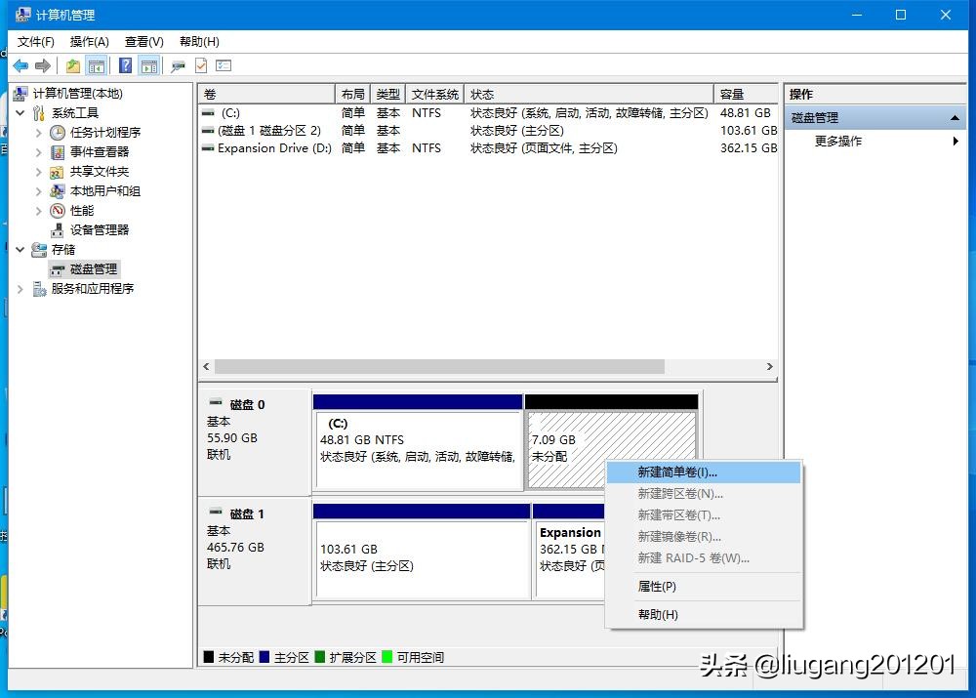Image resolution: width=976 pixels, height=698 pixels.
Task: Collapse the 系统工具 tree node
Action: click(20, 112)
